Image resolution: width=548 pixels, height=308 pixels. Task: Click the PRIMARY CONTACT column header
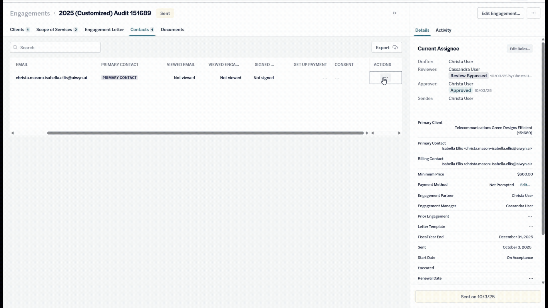tap(120, 64)
